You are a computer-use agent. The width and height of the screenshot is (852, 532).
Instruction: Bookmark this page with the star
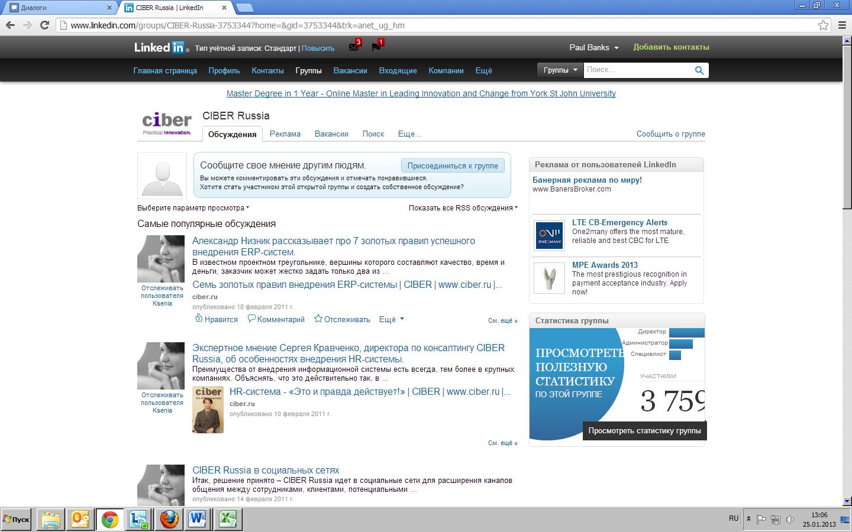(x=823, y=25)
